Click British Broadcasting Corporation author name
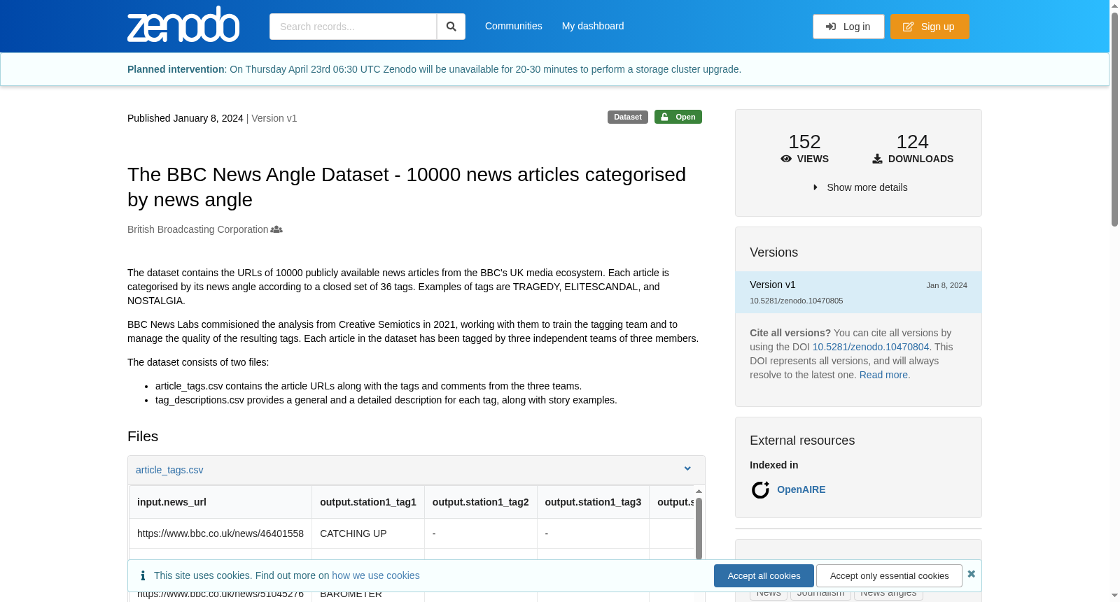1120x602 pixels. pos(197,229)
